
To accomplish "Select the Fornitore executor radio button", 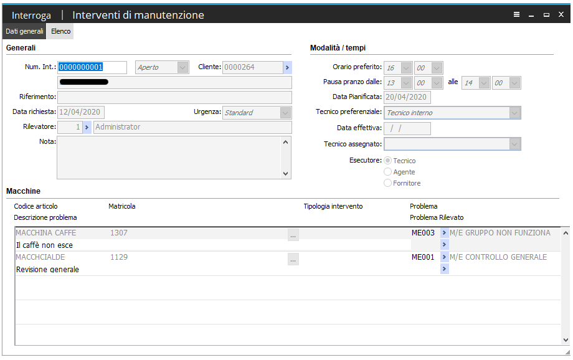I will (x=388, y=182).
